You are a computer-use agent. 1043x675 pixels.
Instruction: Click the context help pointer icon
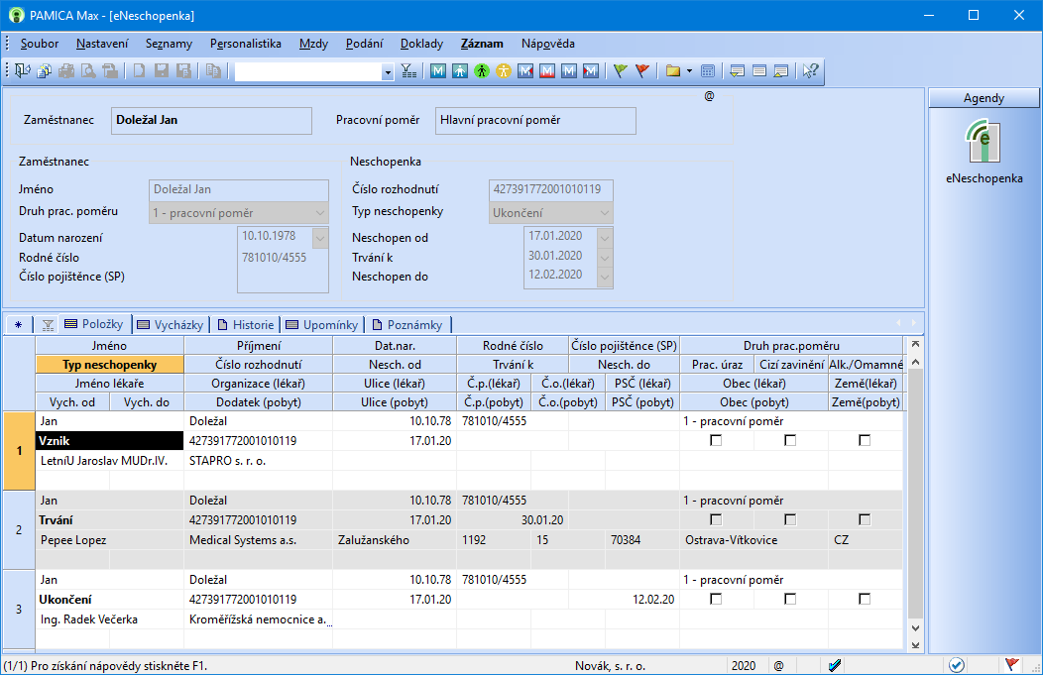[810, 70]
